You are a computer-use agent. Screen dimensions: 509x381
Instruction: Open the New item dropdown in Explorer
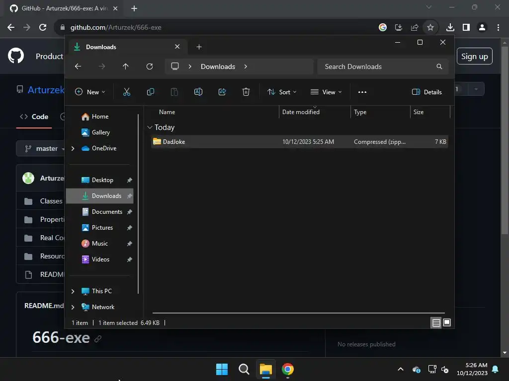coord(90,92)
